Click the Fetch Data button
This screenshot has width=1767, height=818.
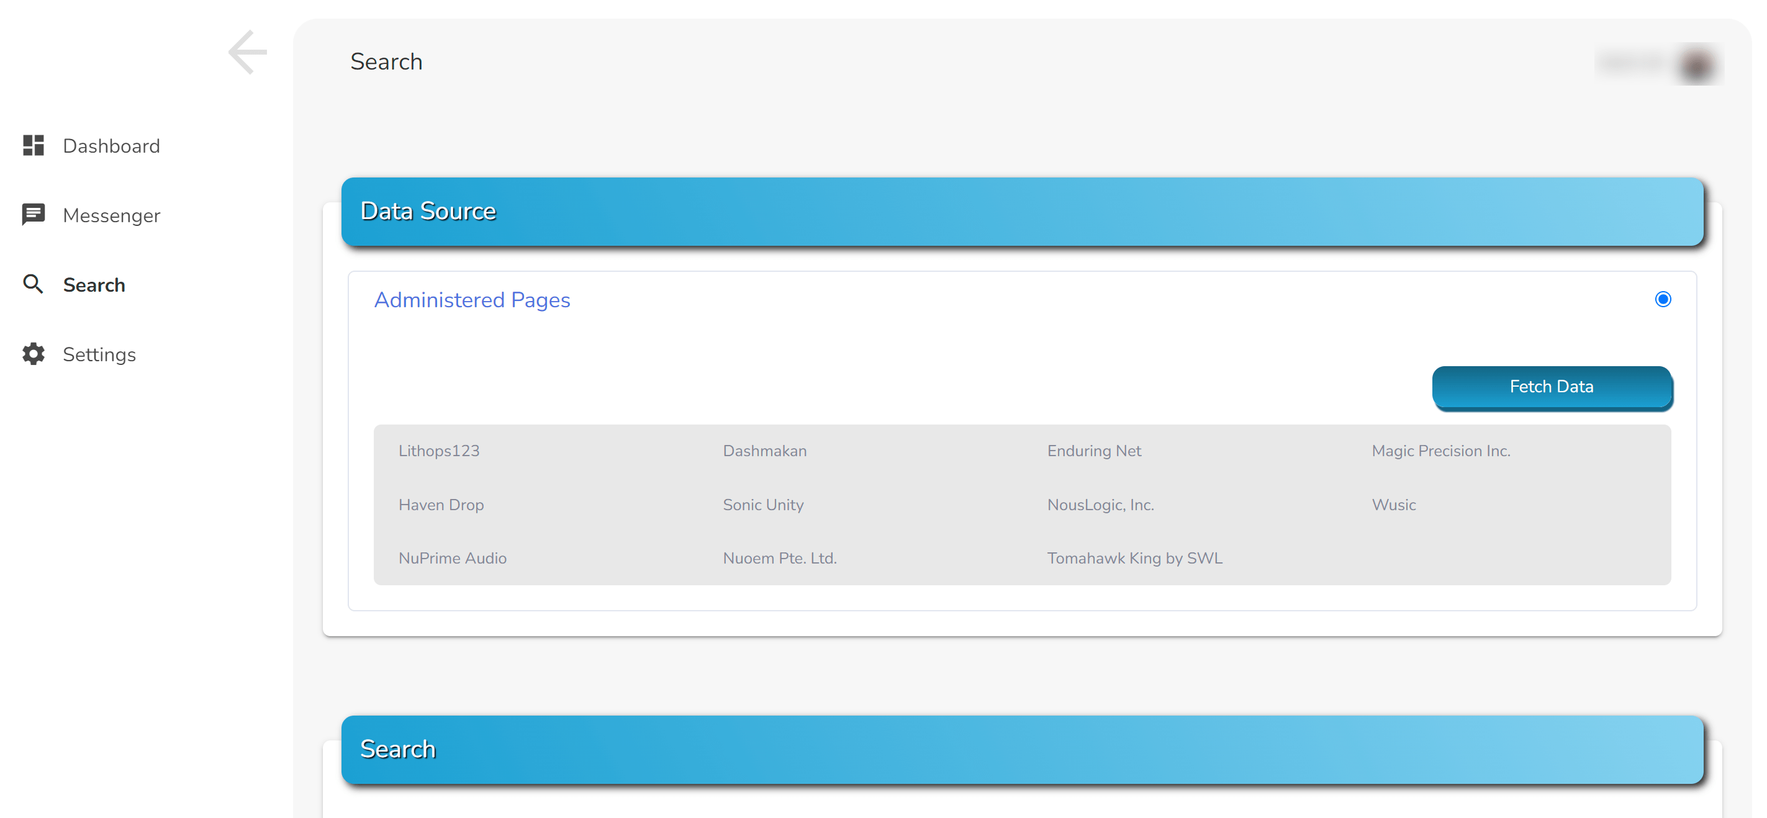pos(1552,387)
